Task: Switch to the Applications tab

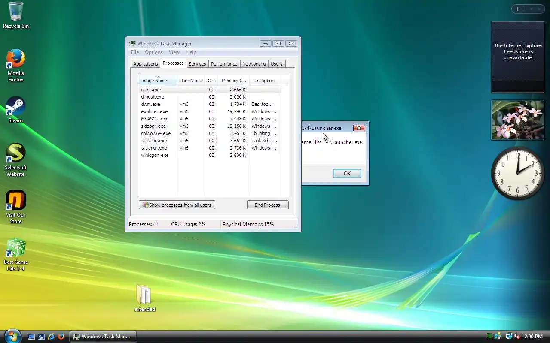Action: [x=145, y=64]
